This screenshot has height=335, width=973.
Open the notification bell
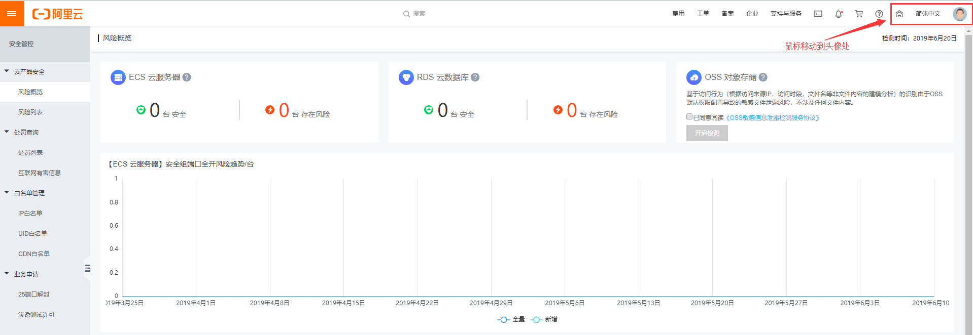[839, 14]
